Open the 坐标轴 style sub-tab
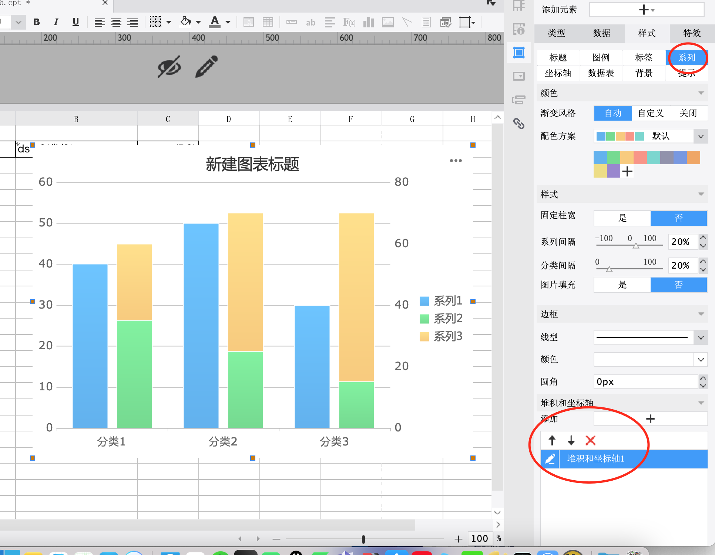The width and height of the screenshot is (715, 555). 558,73
